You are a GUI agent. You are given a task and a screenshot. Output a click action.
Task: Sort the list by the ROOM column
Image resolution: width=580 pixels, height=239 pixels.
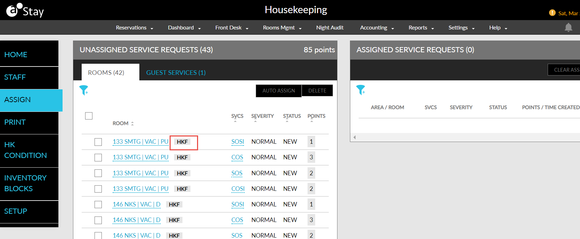click(x=123, y=123)
